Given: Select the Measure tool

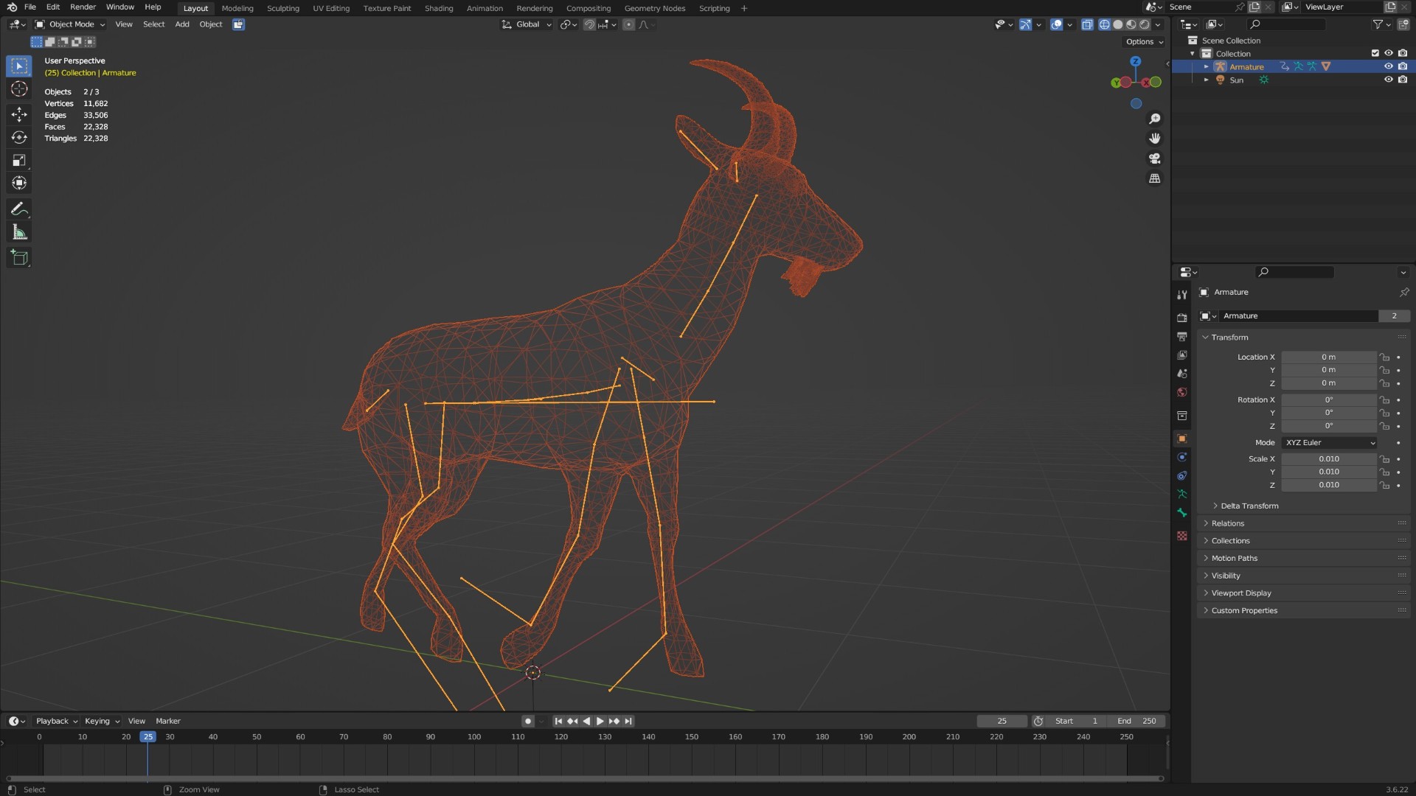Looking at the screenshot, I should (19, 233).
